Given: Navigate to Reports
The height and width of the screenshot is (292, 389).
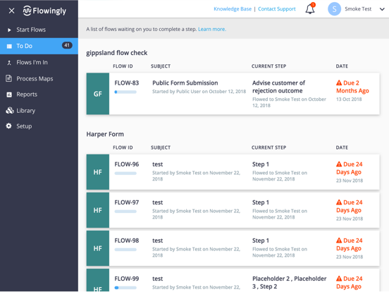Looking at the screenshot, I should click(39, 95).
